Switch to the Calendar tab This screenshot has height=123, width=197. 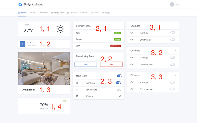(x=72, y=13)
